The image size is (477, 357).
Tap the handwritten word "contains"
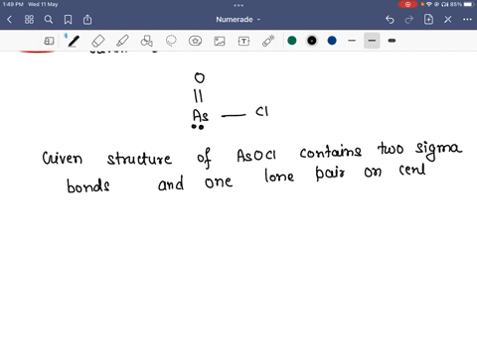331,152
